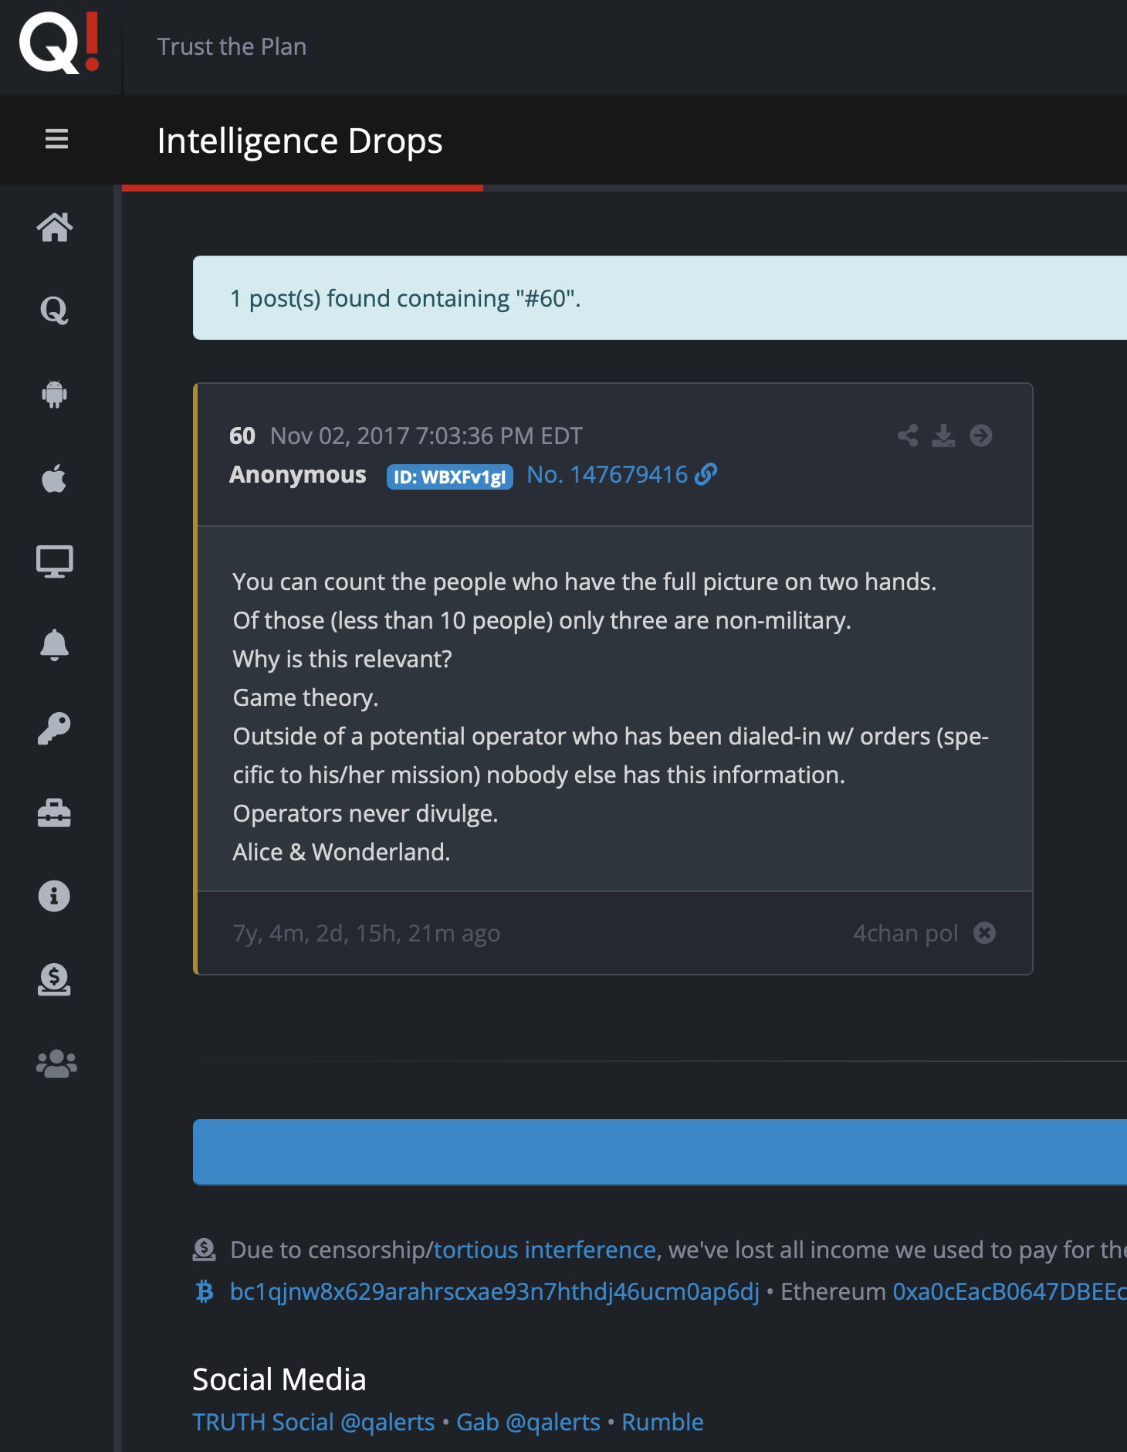The image size is (1127, 1452).
Task: Clear the 4chan pol filter icon
Action: (x=984, y=933)
